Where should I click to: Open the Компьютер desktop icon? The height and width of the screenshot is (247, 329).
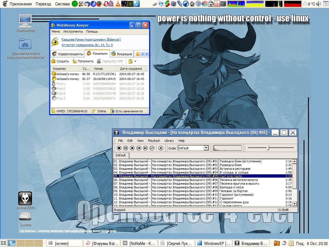(x=25, y=23)
